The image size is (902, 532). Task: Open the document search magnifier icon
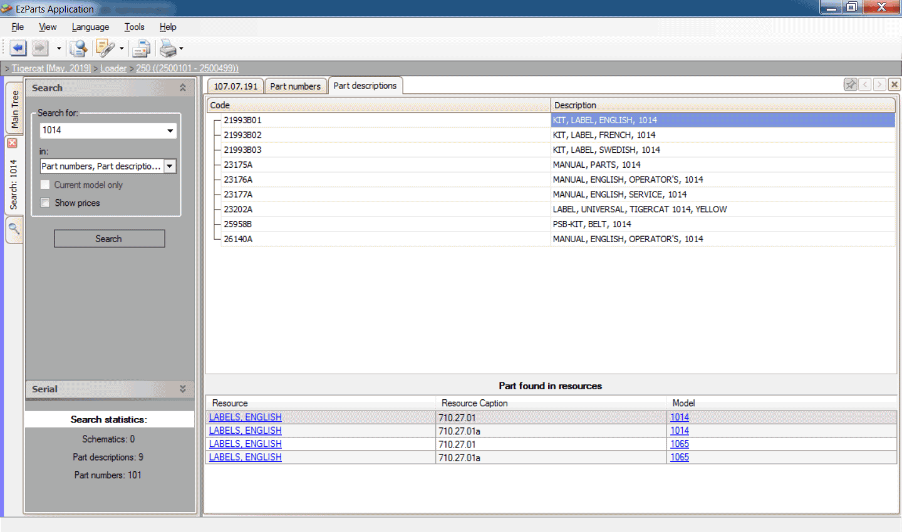coord(78,48)
